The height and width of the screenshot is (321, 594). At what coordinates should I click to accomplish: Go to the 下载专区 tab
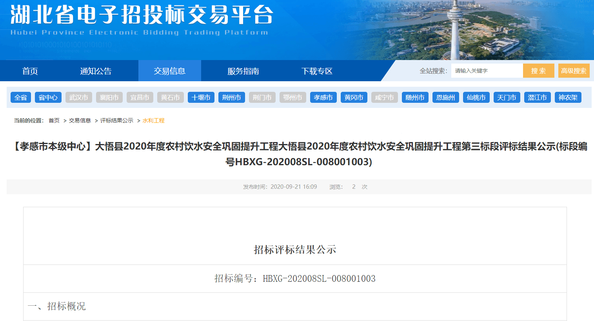(x=317, y=71)
